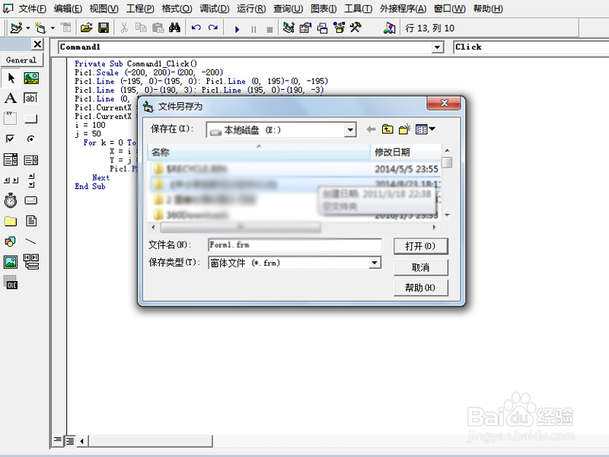
Task: Open the Object Browser toolbar icon
Action: tap(339, 28)
